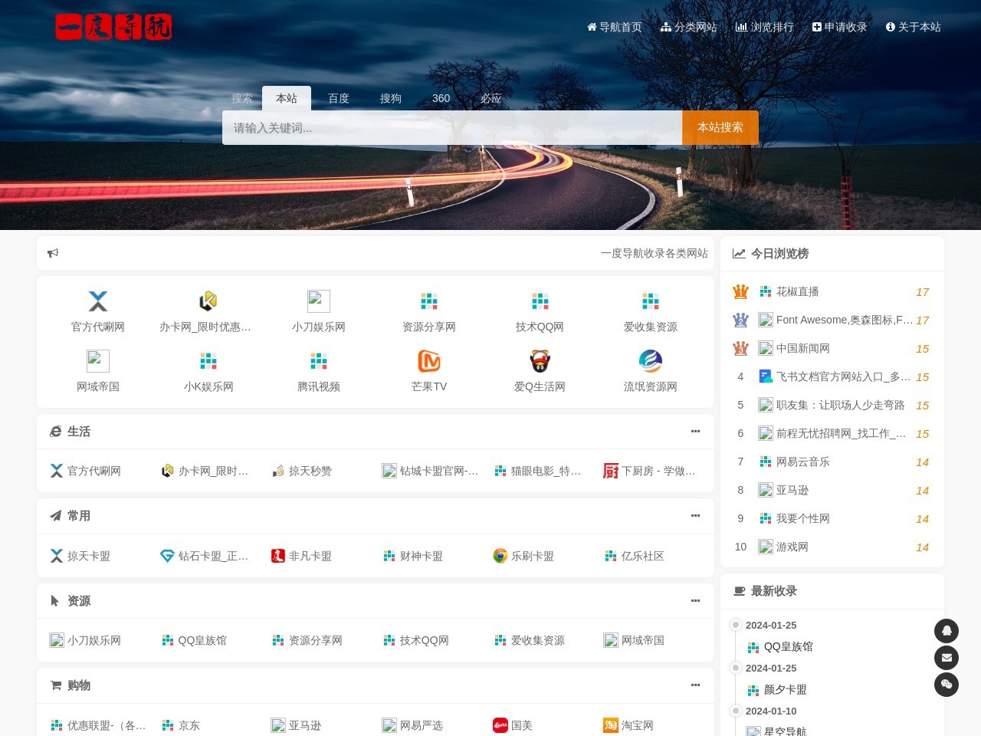Open 爱Q生活网 via its icon
The image size is (981, 736).
click(540, 361)
